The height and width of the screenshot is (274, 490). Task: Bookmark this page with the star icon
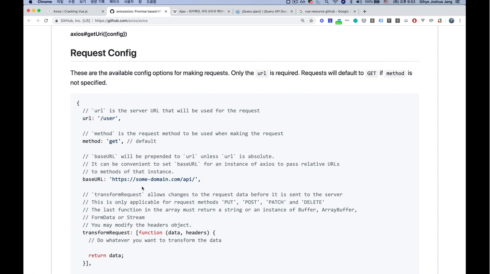(311, 21)
